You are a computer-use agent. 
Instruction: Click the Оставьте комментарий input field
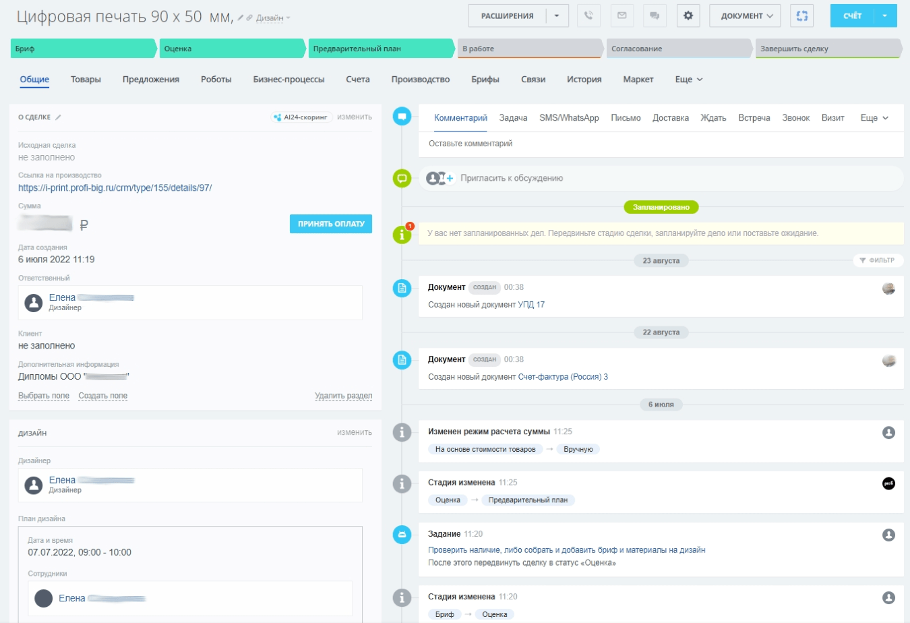(661, 144)
